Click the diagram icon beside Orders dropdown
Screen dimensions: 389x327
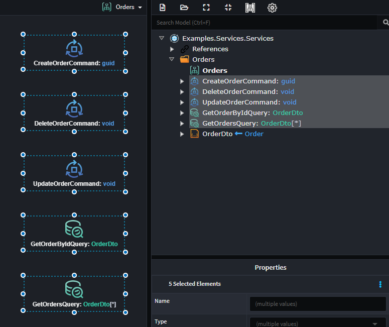click(107, 7)
